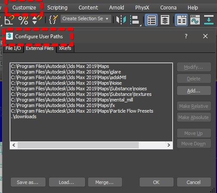Image resolution: width=217 pixels, height=193 pixels.
Task: Select the Maps\mental_mill path
Action: 72,100
